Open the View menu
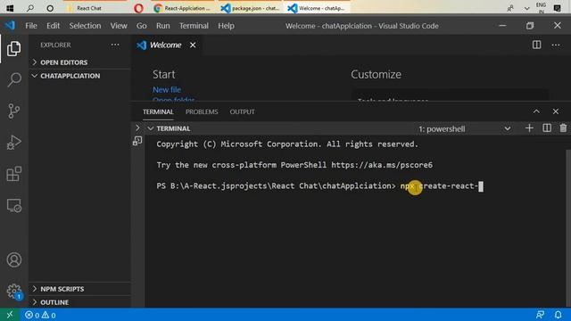Screen dimensions: 571x321 click(119, 26)
